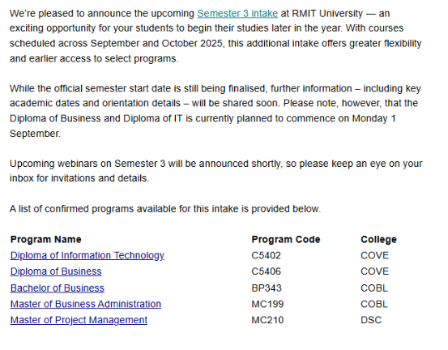Visit the Bachelor of Business program link

(58, 288)
